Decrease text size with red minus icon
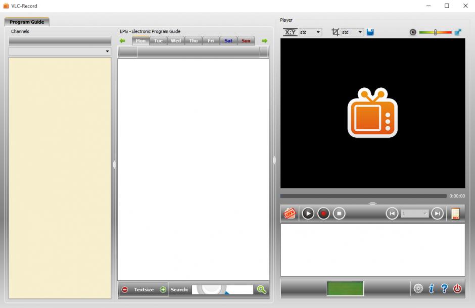This screenshot has width=475, height=308. [125, 289]
